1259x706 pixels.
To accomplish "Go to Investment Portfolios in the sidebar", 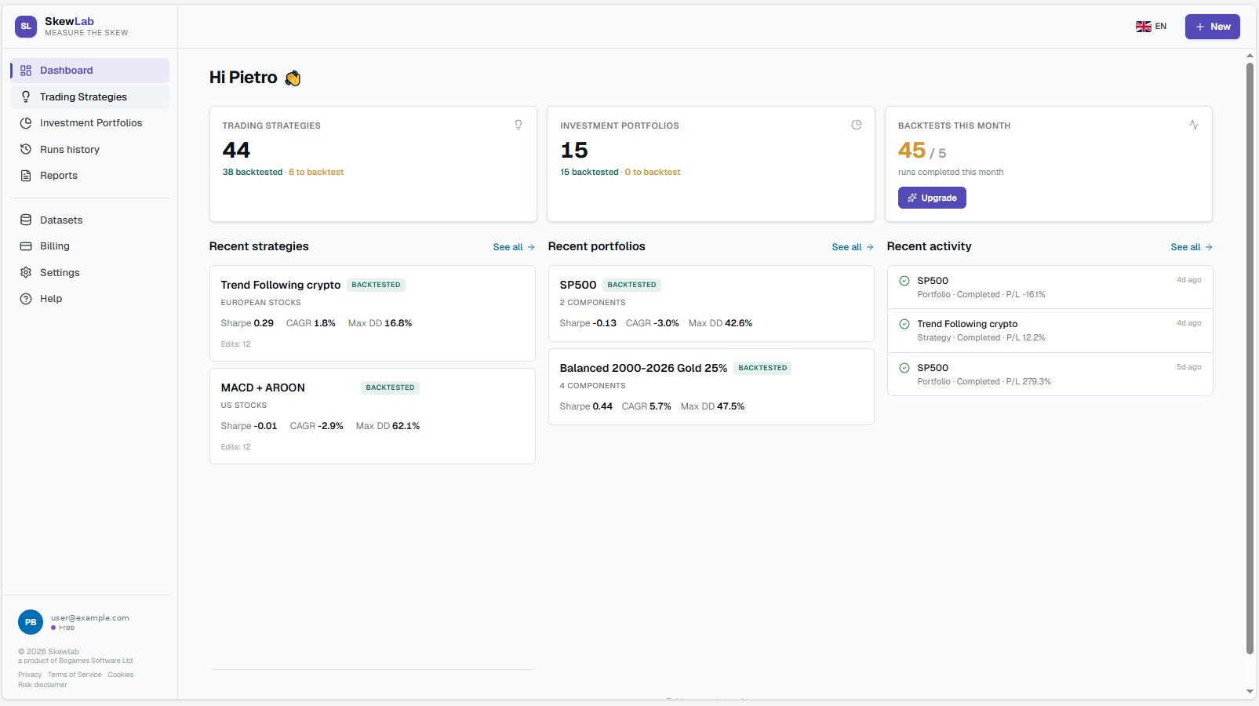I will 89,123.
